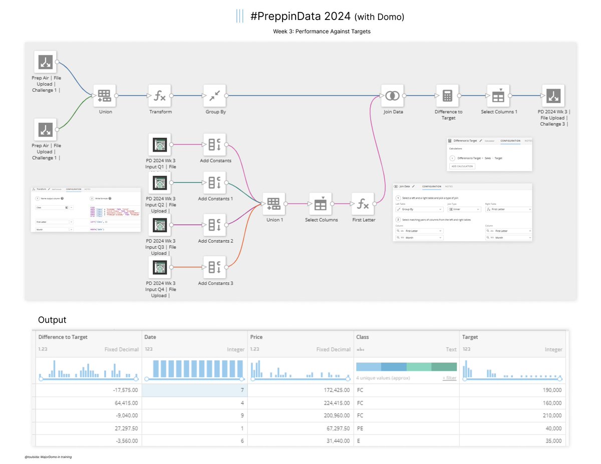Expand right column First Letter dropdown in Join panel
Image resolution: width=601 pixels, height=464 pixels.
pyautogui.click(x=508, y=231)
